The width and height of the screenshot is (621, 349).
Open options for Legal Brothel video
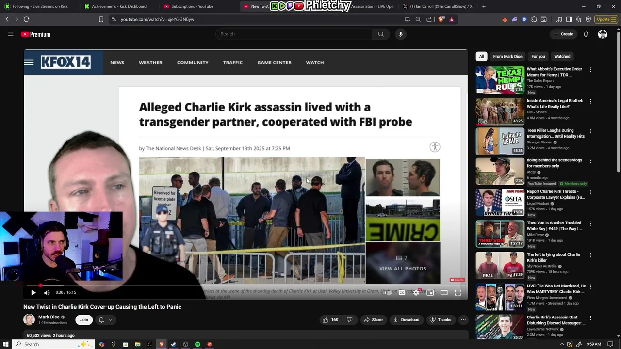[590, 102]
